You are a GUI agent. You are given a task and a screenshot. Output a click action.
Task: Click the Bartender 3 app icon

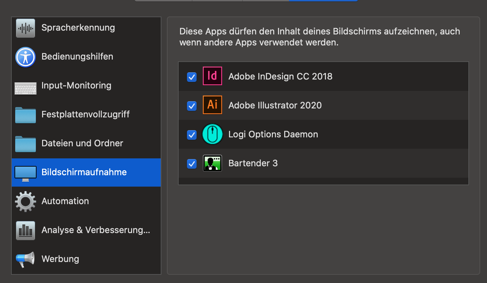coord(212,163)
